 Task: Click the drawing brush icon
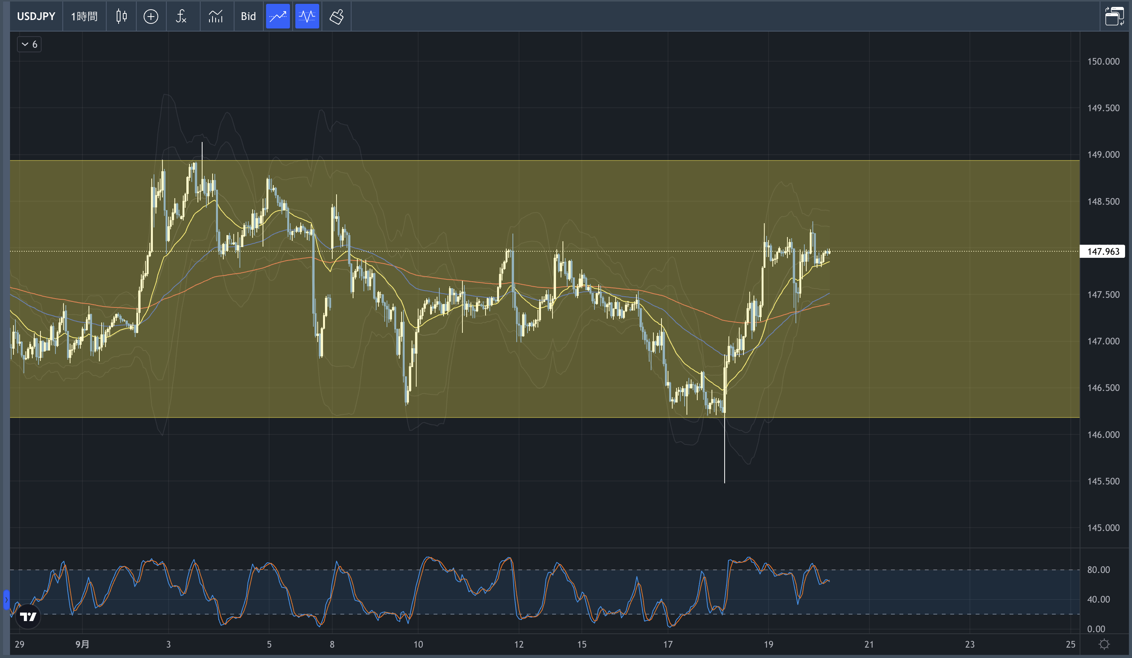coord(337,17)
